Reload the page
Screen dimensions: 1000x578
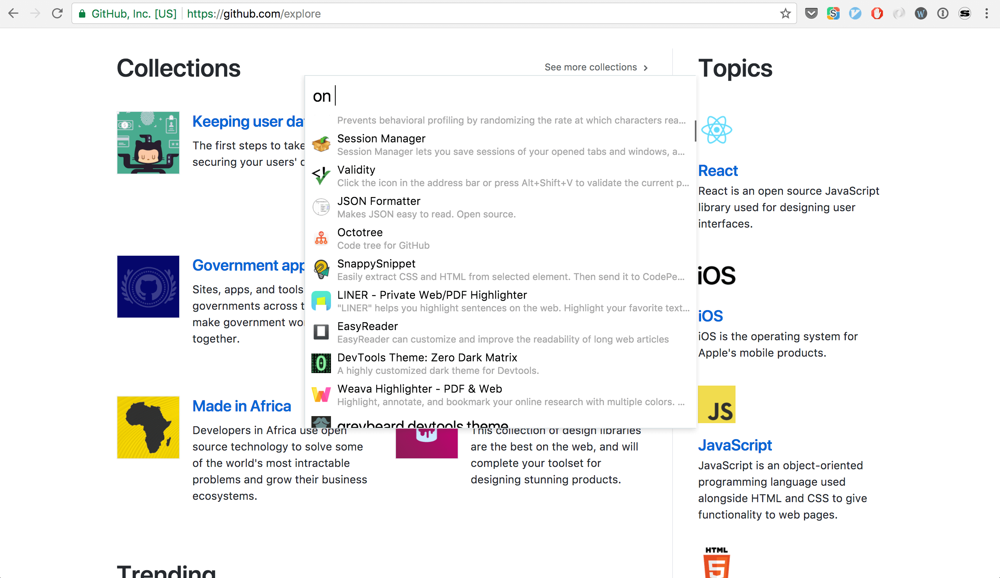(x=58, y=13)
